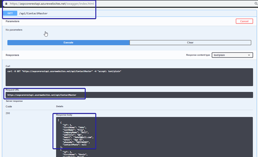The height and width of the screenshot is (157, 258).
Task: Click the "companyName": "Dell" line
Action: (x=76, y=132)
